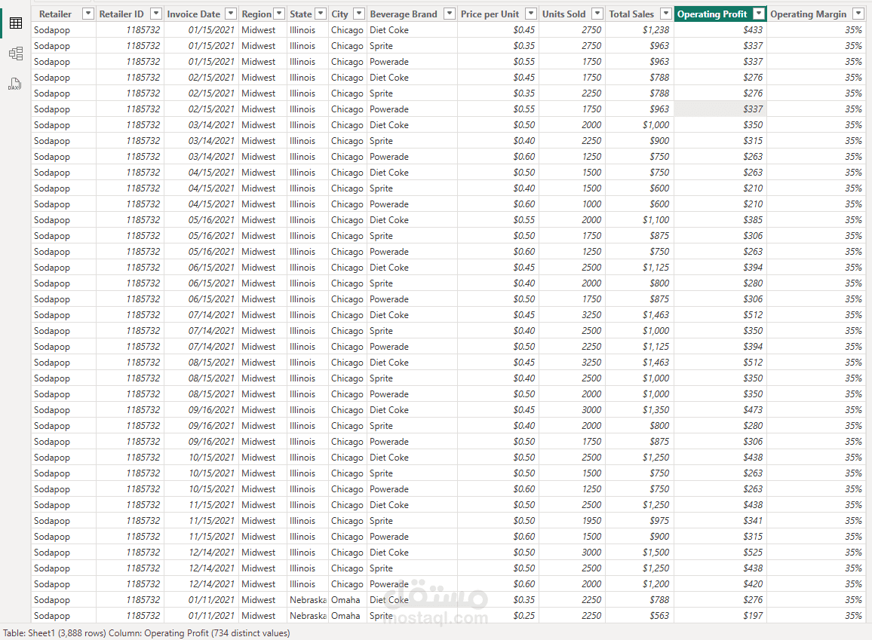Click the $1,238 Total Sales cell
Screen dimensions: 872x640
pyautogui.click(x=640, y=30)
